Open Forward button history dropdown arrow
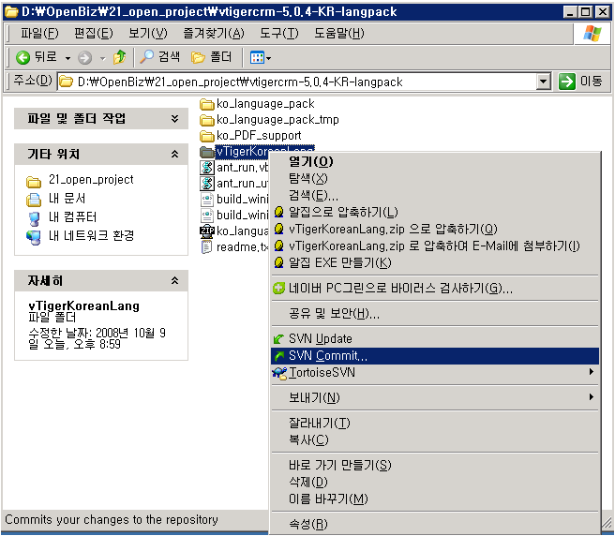 (103, 58)
